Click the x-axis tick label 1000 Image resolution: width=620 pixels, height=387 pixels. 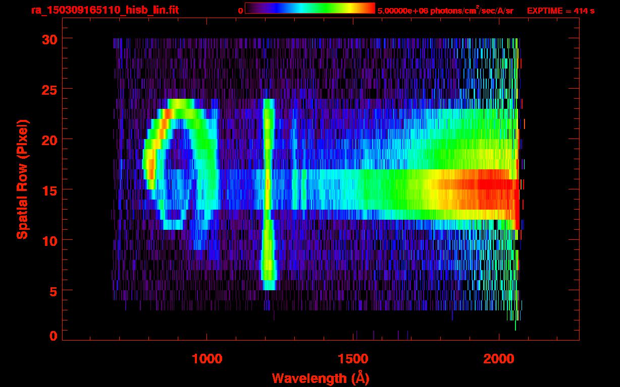click(x=207, y=359)
